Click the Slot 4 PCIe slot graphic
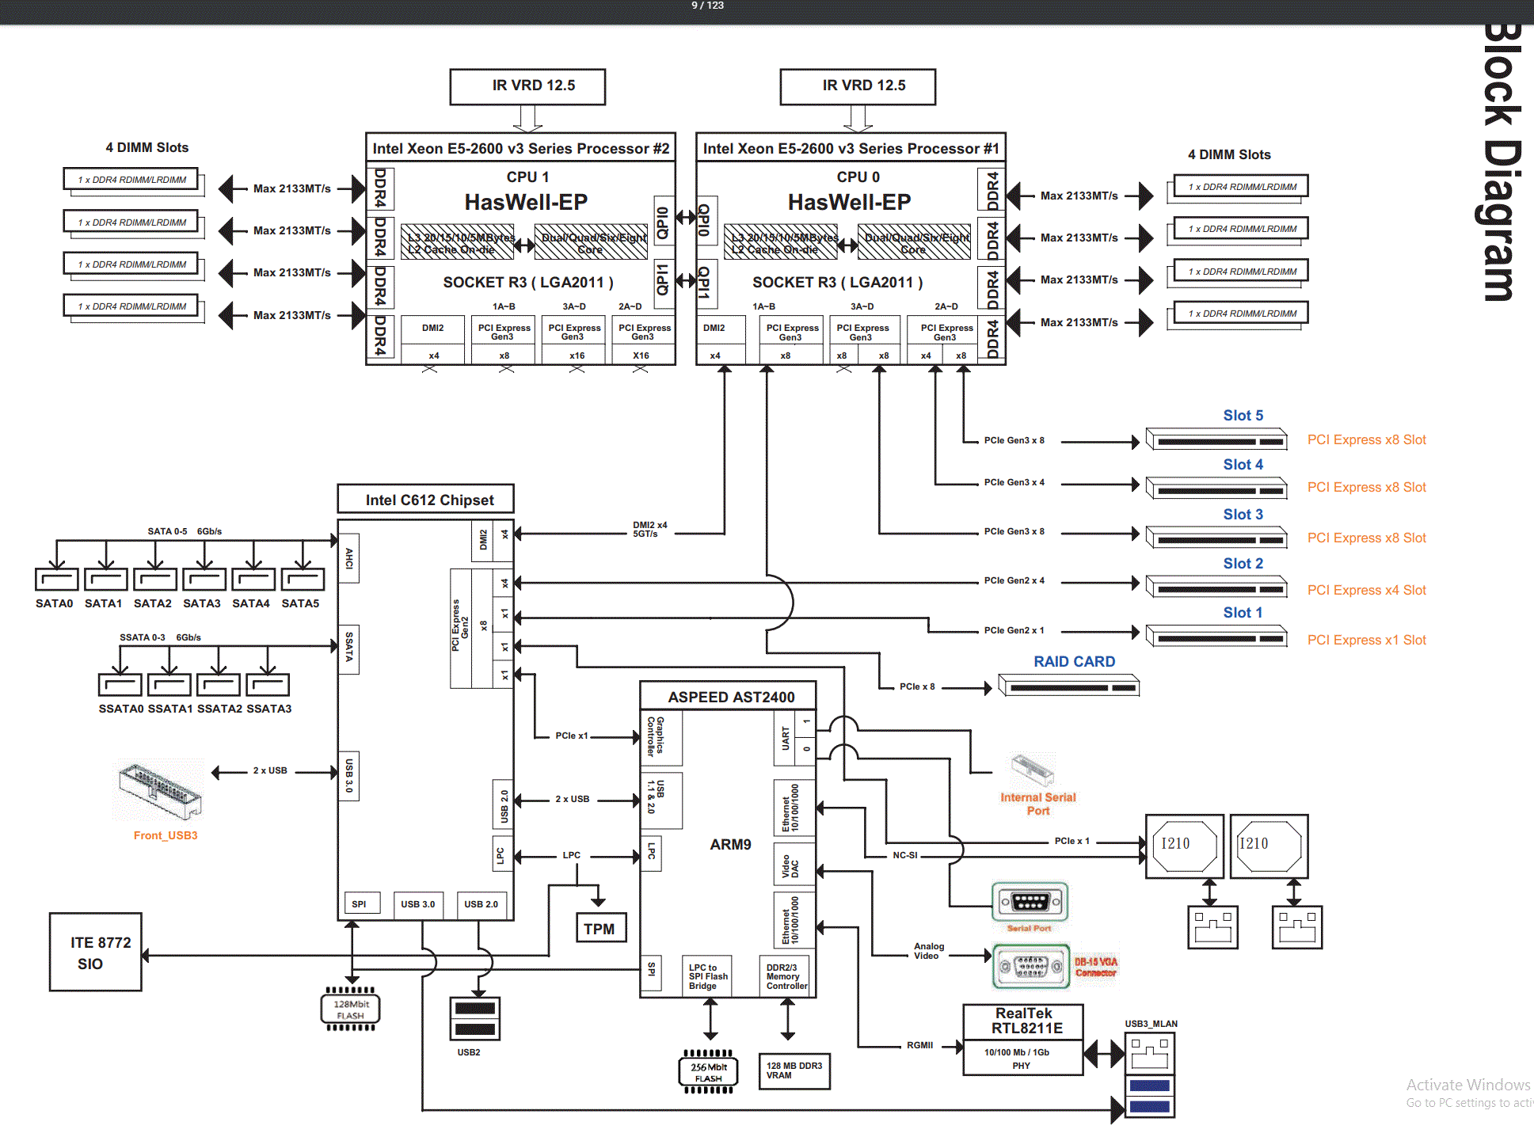The width and height of the screenshot is (1534, 1137). point(1217,489)
